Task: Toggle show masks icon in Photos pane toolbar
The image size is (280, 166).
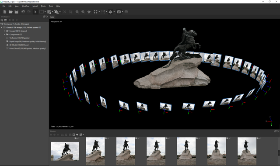Action: 73,135
